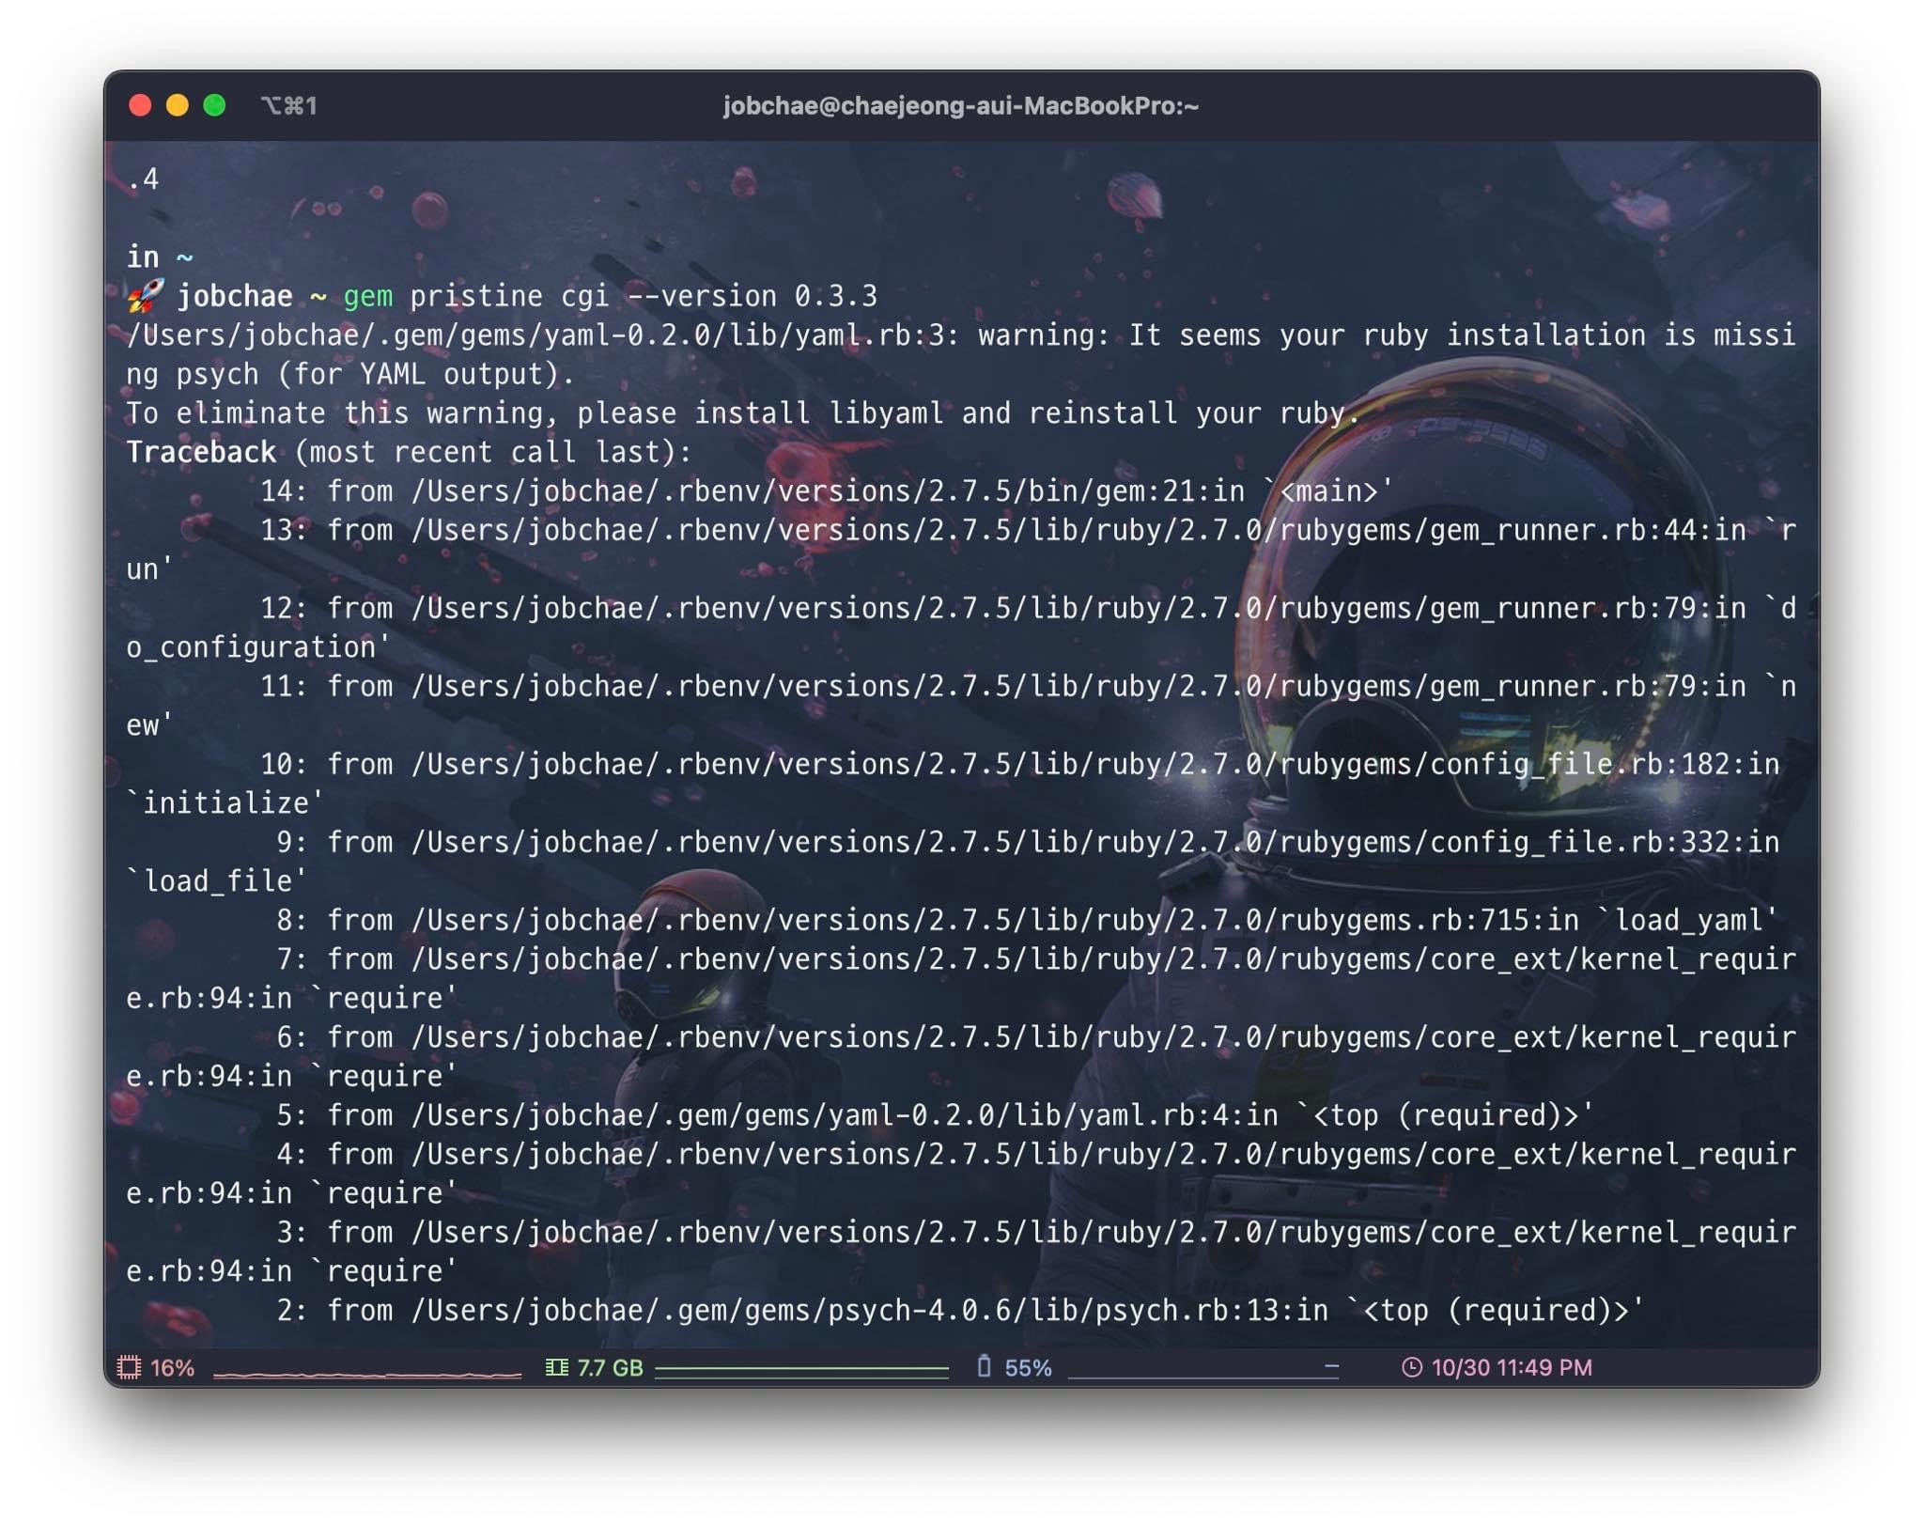Click the 55% battery level label
The width and height of the screenshot is (1924, 1525).
pos(1028,1368)
